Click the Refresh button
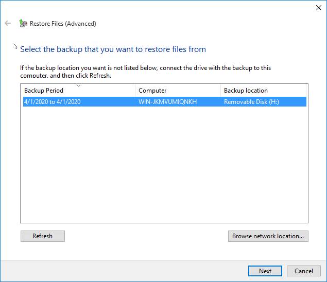This screenshot has width=327, height=282. pyautogui.click(x=43, y=236)
